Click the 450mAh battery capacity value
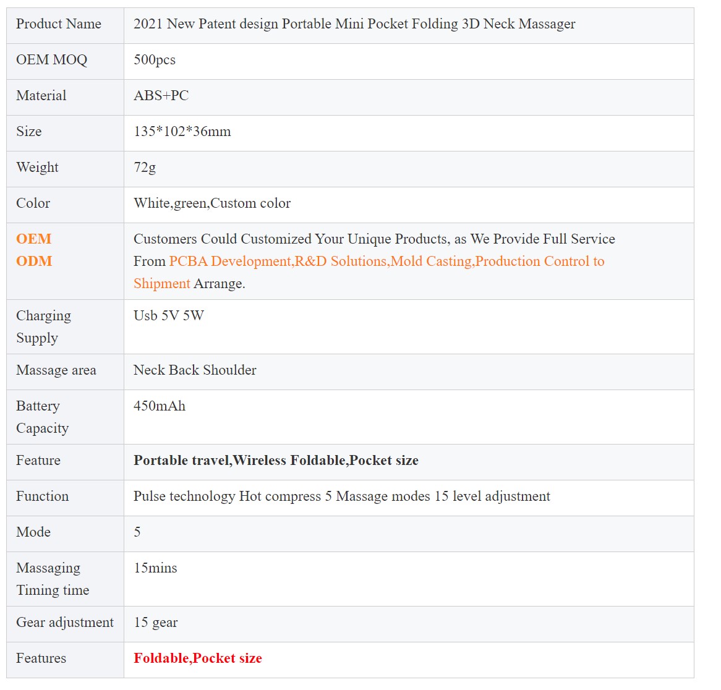The width and height of the screenshot is (721, 690). click(x=160, y=406)
